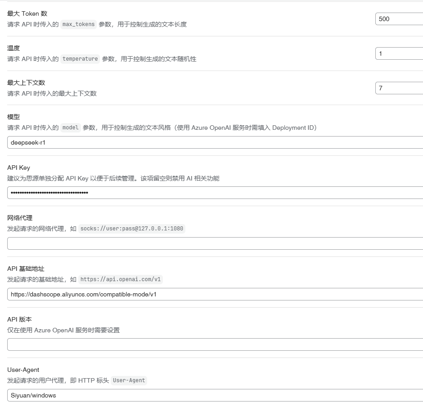Focus the max context count field showing 7
The image size is (423, 406).
pyautogui.click(x=399, y=88)
